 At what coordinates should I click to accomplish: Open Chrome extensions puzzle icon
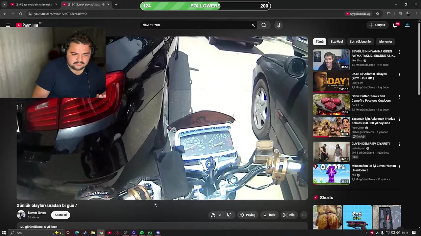pos(389,14)
